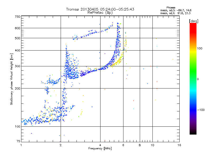Click the plot title "Tromsø 20130405 05:24:00-05:25:43"

click(x=100, y=9)
